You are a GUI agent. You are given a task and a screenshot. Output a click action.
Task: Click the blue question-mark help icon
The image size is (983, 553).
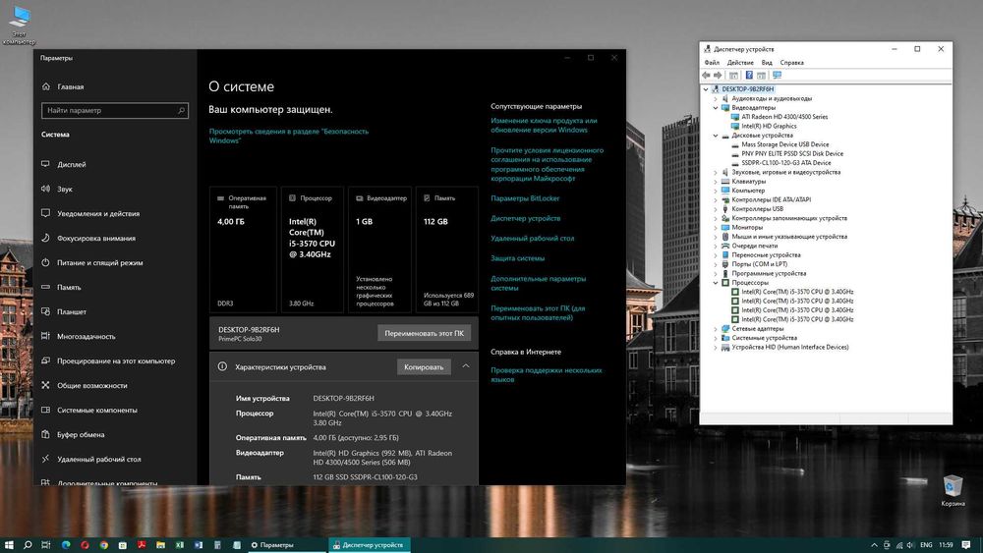(748, 76)
